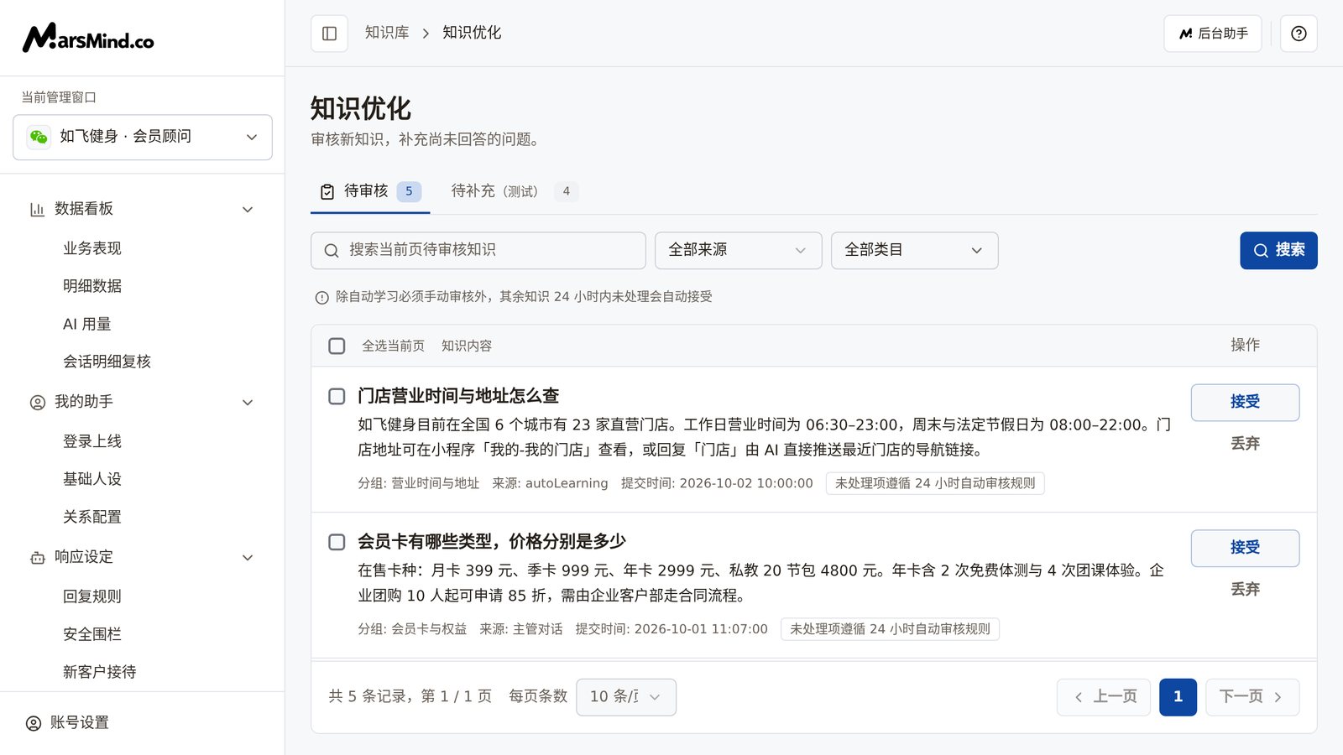This screenshot has height=755, width=1343.
Task: Open 回复规则 in the sidebar
Action: [x=92, y=596]
